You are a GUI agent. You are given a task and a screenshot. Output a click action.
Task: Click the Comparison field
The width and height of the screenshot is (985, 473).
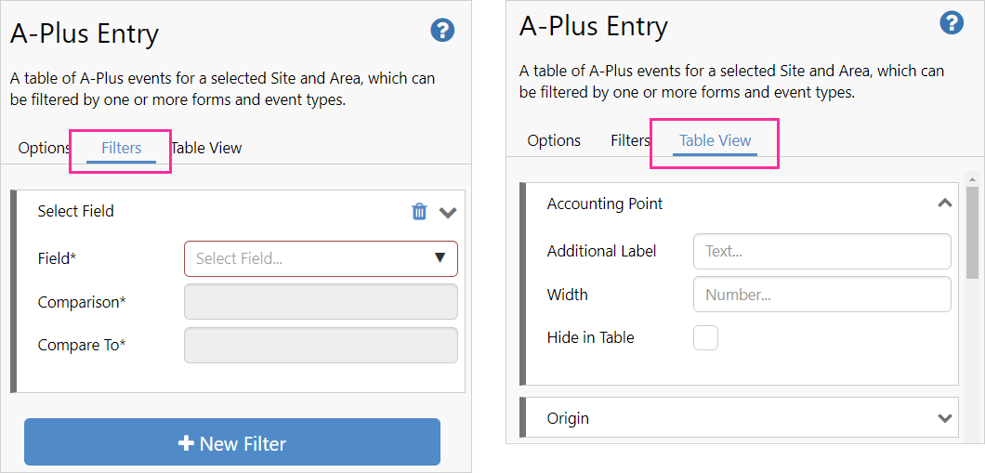coord(321,302)
